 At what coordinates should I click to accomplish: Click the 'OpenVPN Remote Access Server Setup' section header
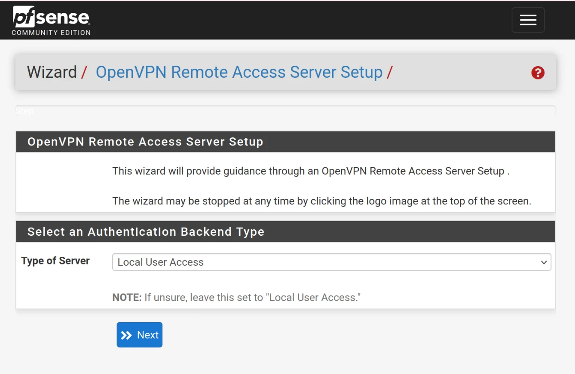(145, 142)
